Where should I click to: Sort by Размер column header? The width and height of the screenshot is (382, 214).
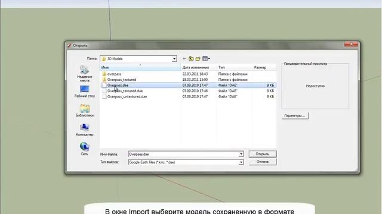[264, 67]
